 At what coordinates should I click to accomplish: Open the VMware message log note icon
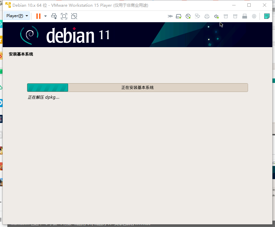(267, 16)
